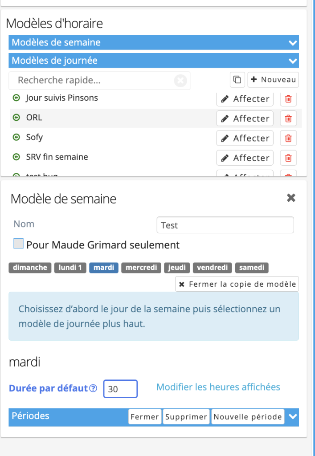Collapse the Modèles de journée section
The height and width of the screenshot is (456, 315).
click(293, 61)
